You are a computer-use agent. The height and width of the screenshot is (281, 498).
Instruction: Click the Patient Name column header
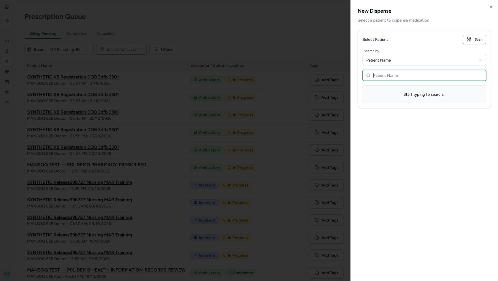click(x=39, y=65)
